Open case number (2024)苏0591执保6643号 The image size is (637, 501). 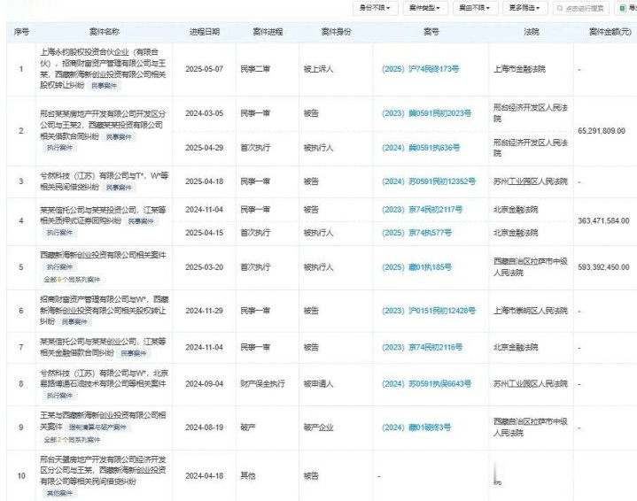point(426,383)
